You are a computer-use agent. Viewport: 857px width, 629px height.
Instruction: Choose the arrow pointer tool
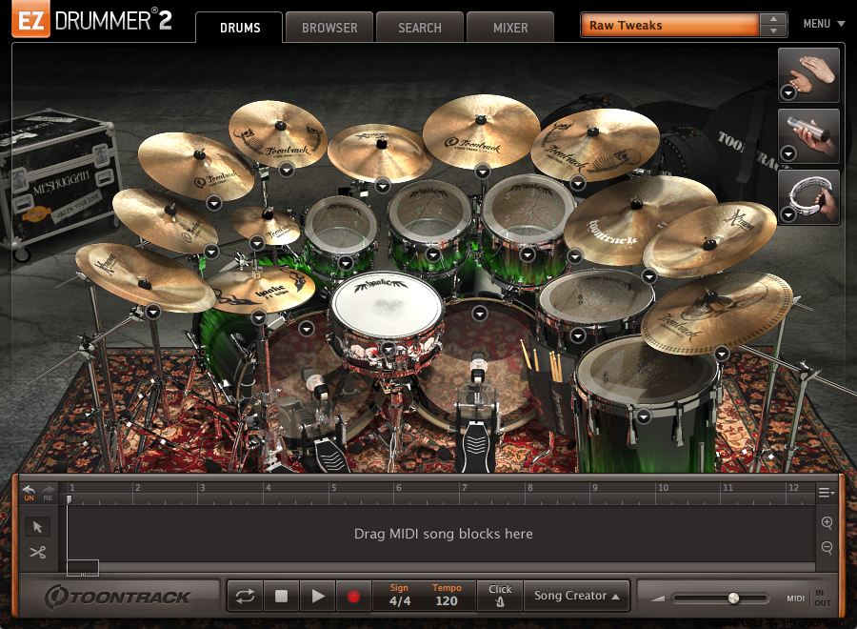coord(38,526)
